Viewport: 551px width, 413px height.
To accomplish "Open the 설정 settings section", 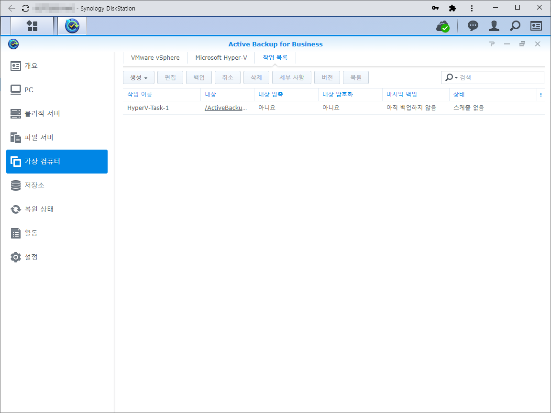I will click(x=57, y=257).
